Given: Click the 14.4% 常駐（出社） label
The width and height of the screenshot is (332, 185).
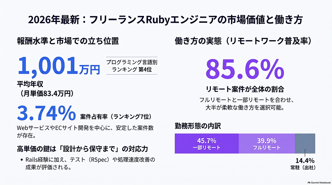Looking at the screenshot, I should 303,164.
